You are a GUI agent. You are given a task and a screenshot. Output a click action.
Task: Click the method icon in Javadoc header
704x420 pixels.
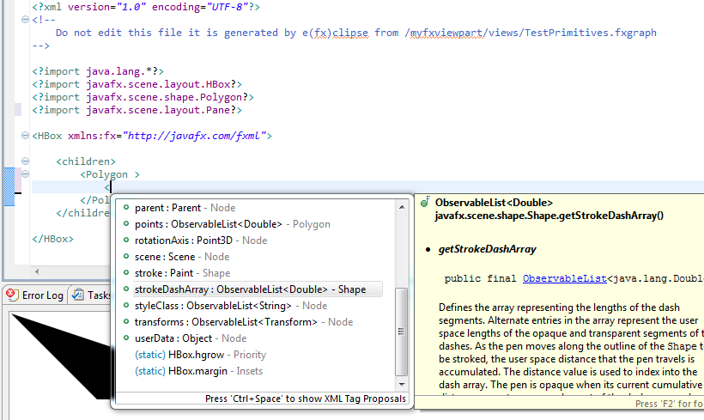coord(425,204)
